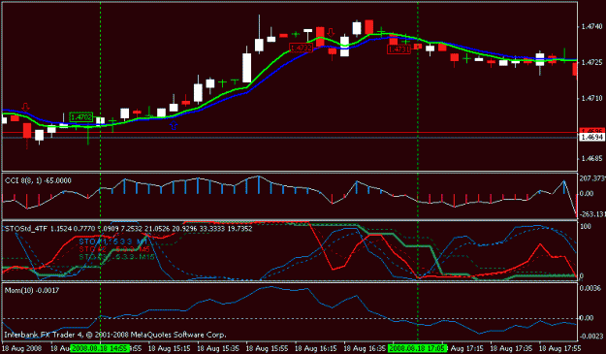Click the 1.4725 price scale value
This screenshot has height=354, width=606.
(x=591, y=62)
